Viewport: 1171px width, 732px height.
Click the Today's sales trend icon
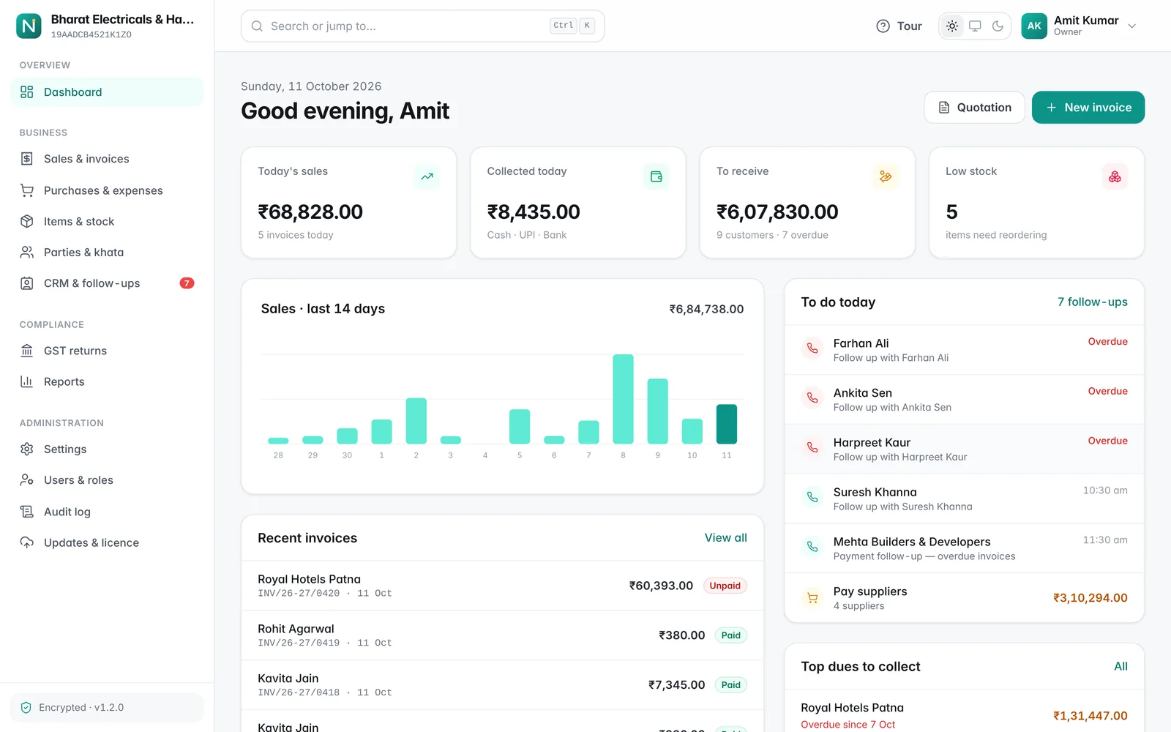coord(427,176)
